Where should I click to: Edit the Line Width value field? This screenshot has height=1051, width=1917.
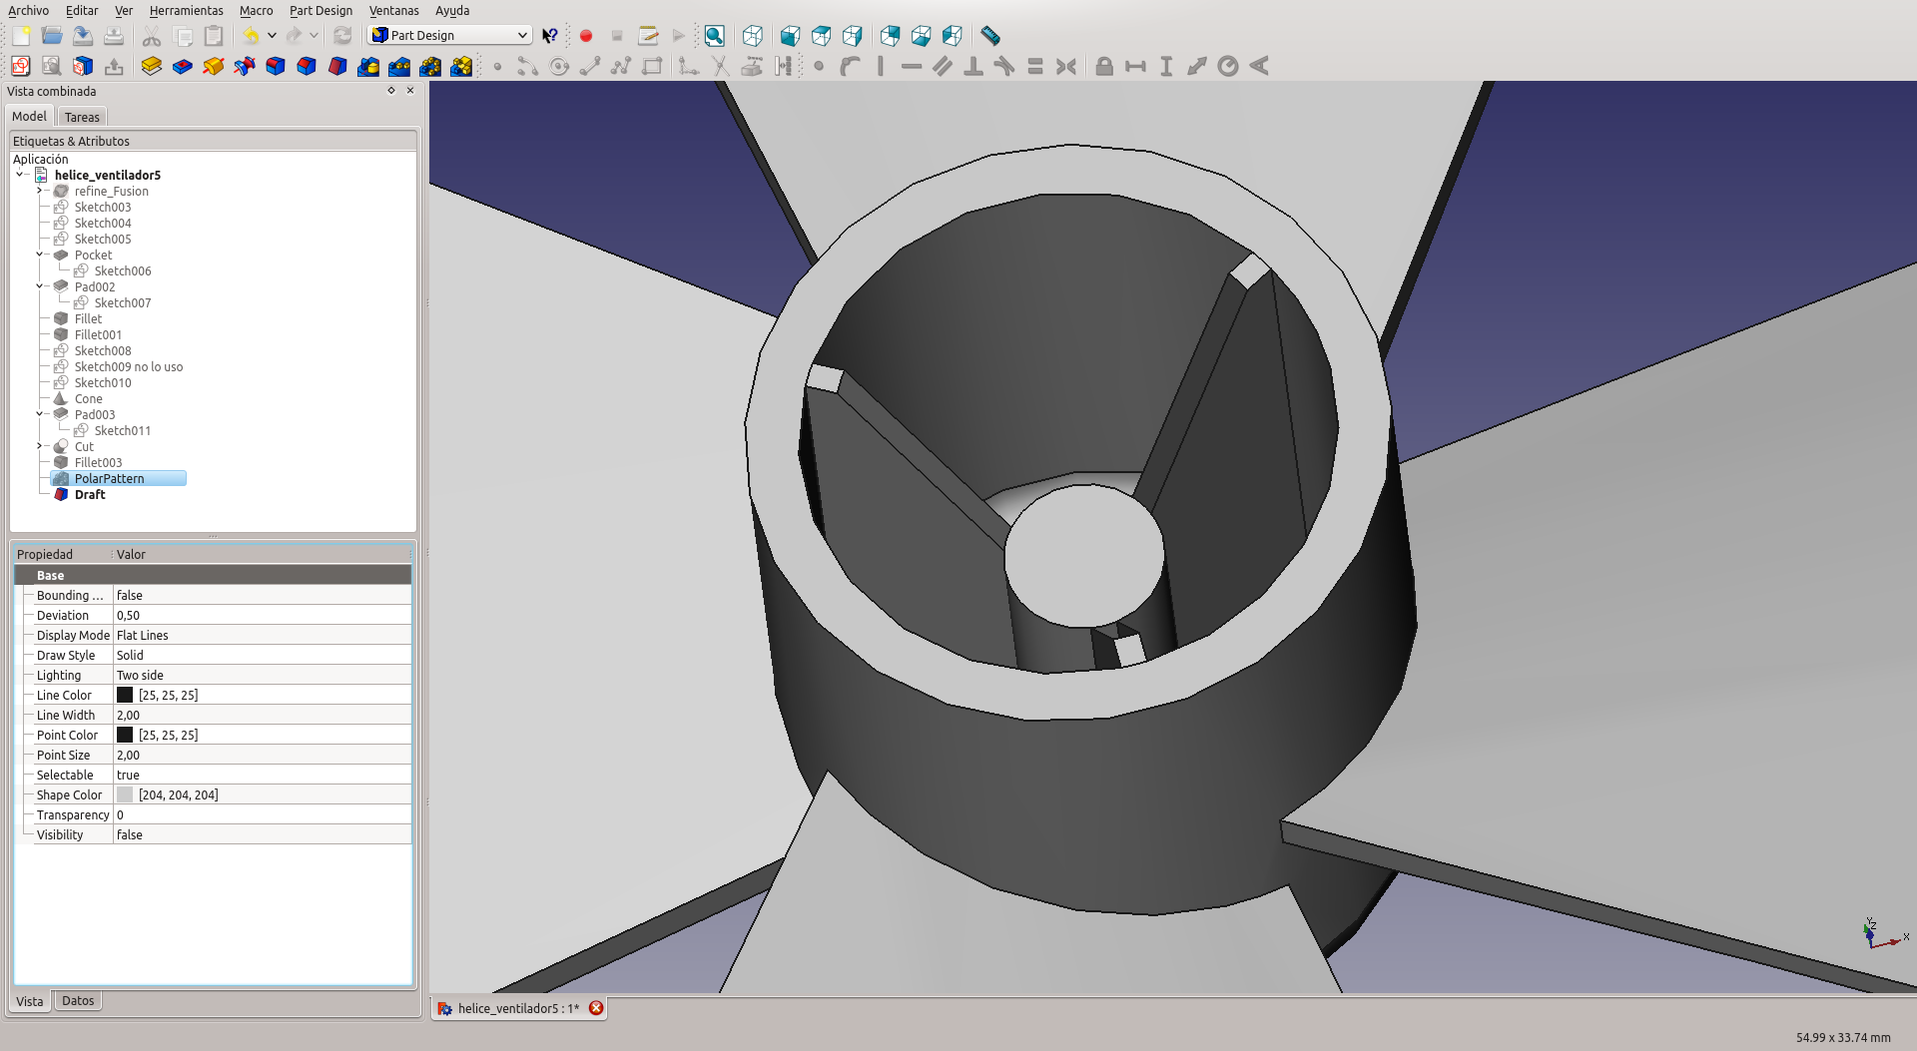(262, 715)
